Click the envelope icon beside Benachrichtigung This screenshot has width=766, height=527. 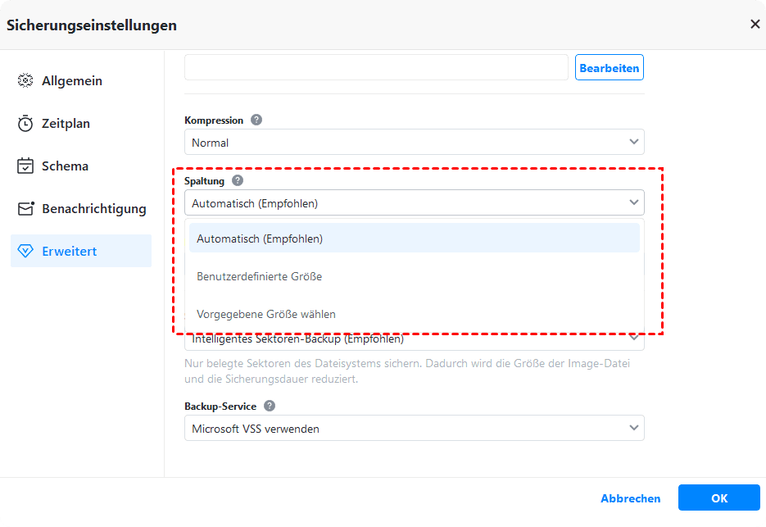pyautogui.click(x=25, y=208)
